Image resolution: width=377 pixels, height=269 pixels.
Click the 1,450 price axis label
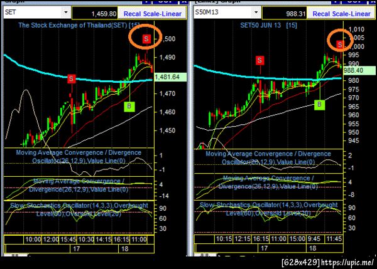tap(167, 130)
